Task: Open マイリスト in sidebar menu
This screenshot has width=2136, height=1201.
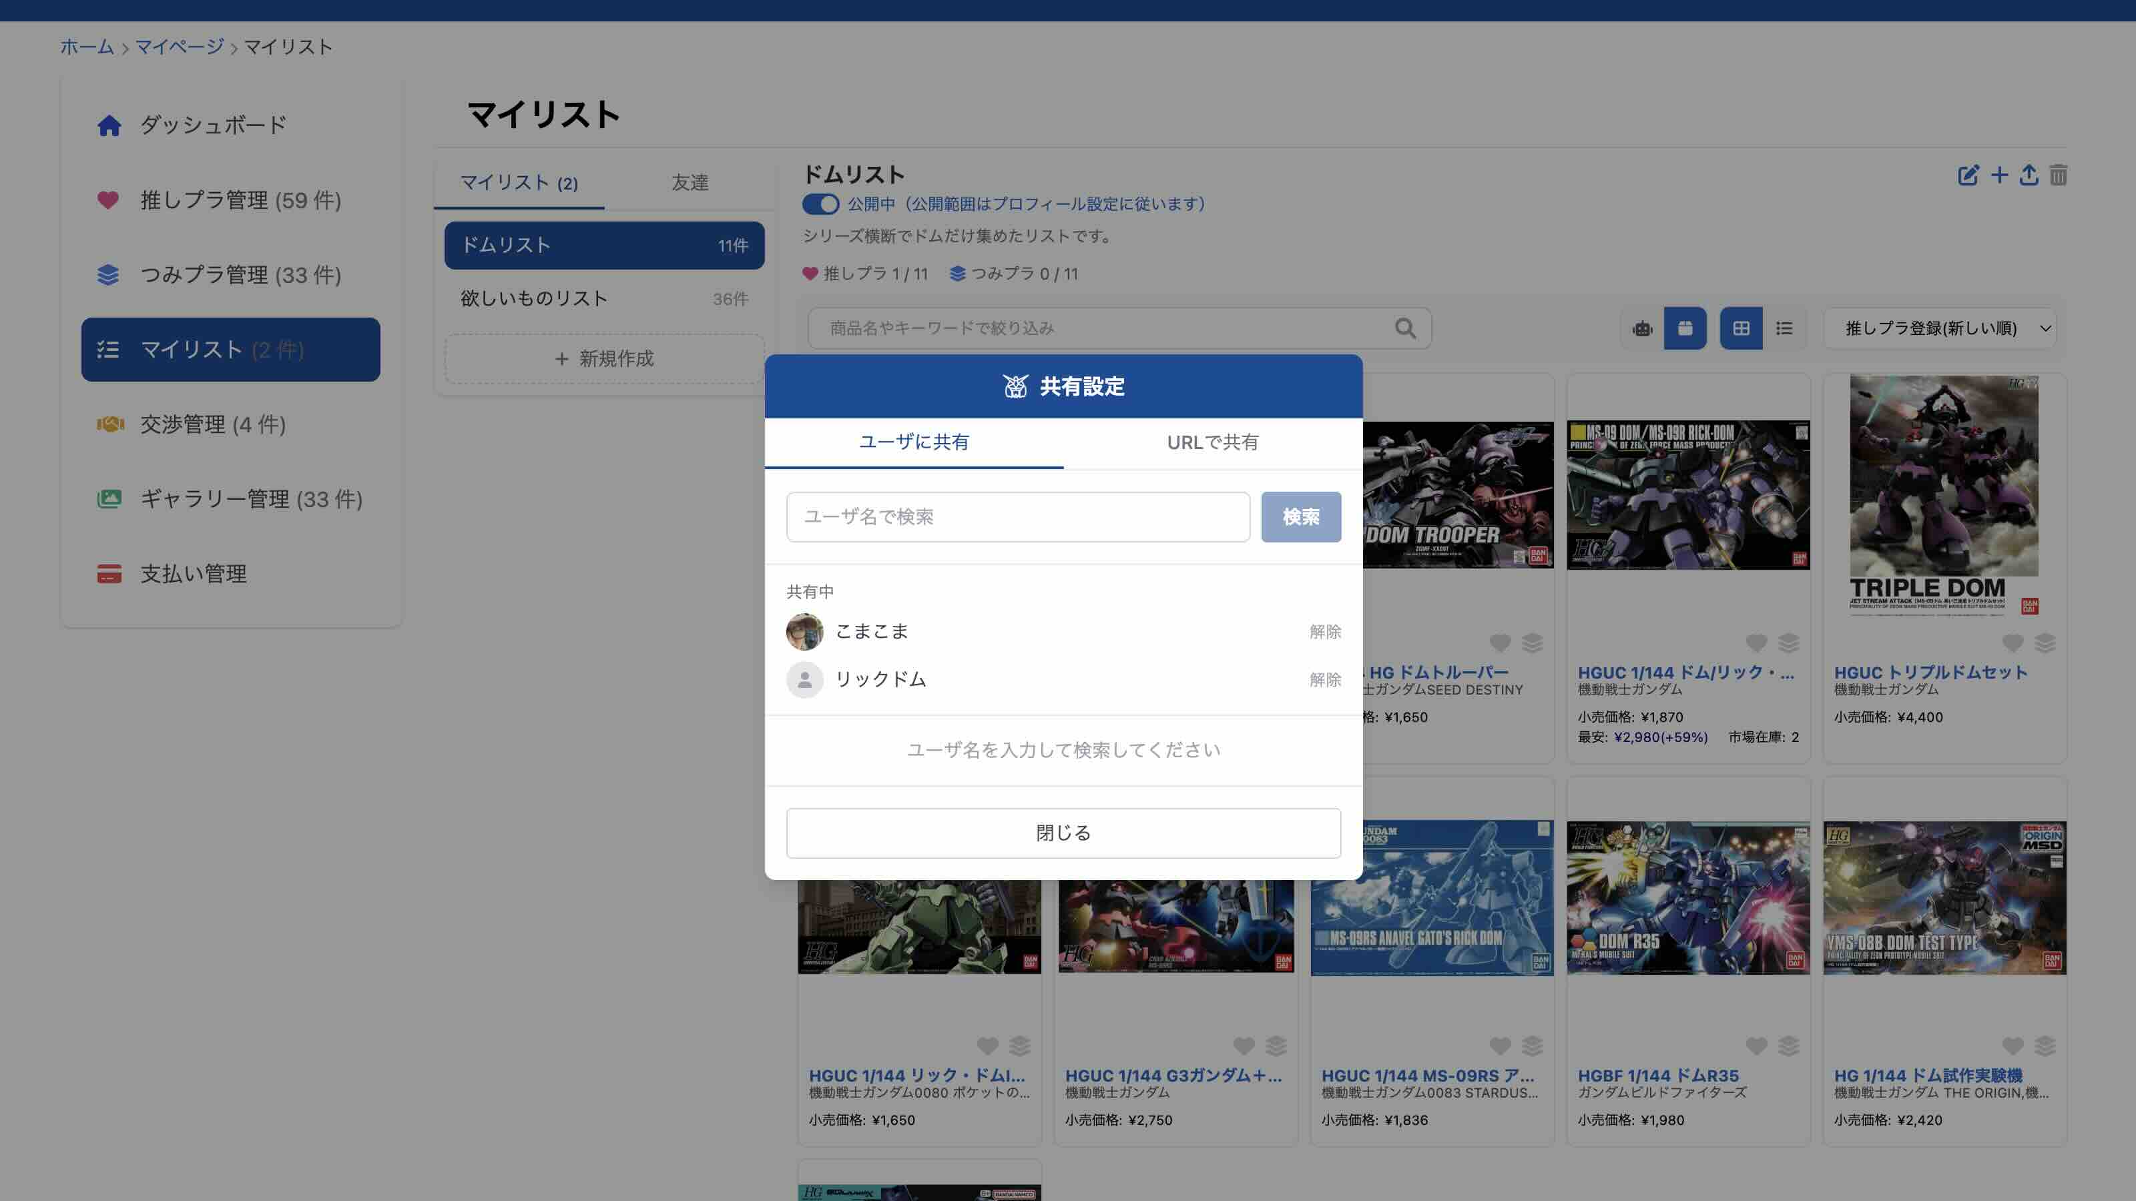Action: 230,350
